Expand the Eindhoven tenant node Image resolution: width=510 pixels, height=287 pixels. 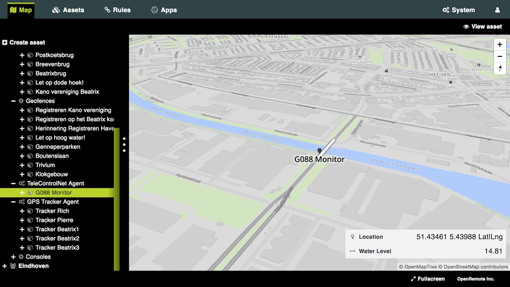coord(4,266)
